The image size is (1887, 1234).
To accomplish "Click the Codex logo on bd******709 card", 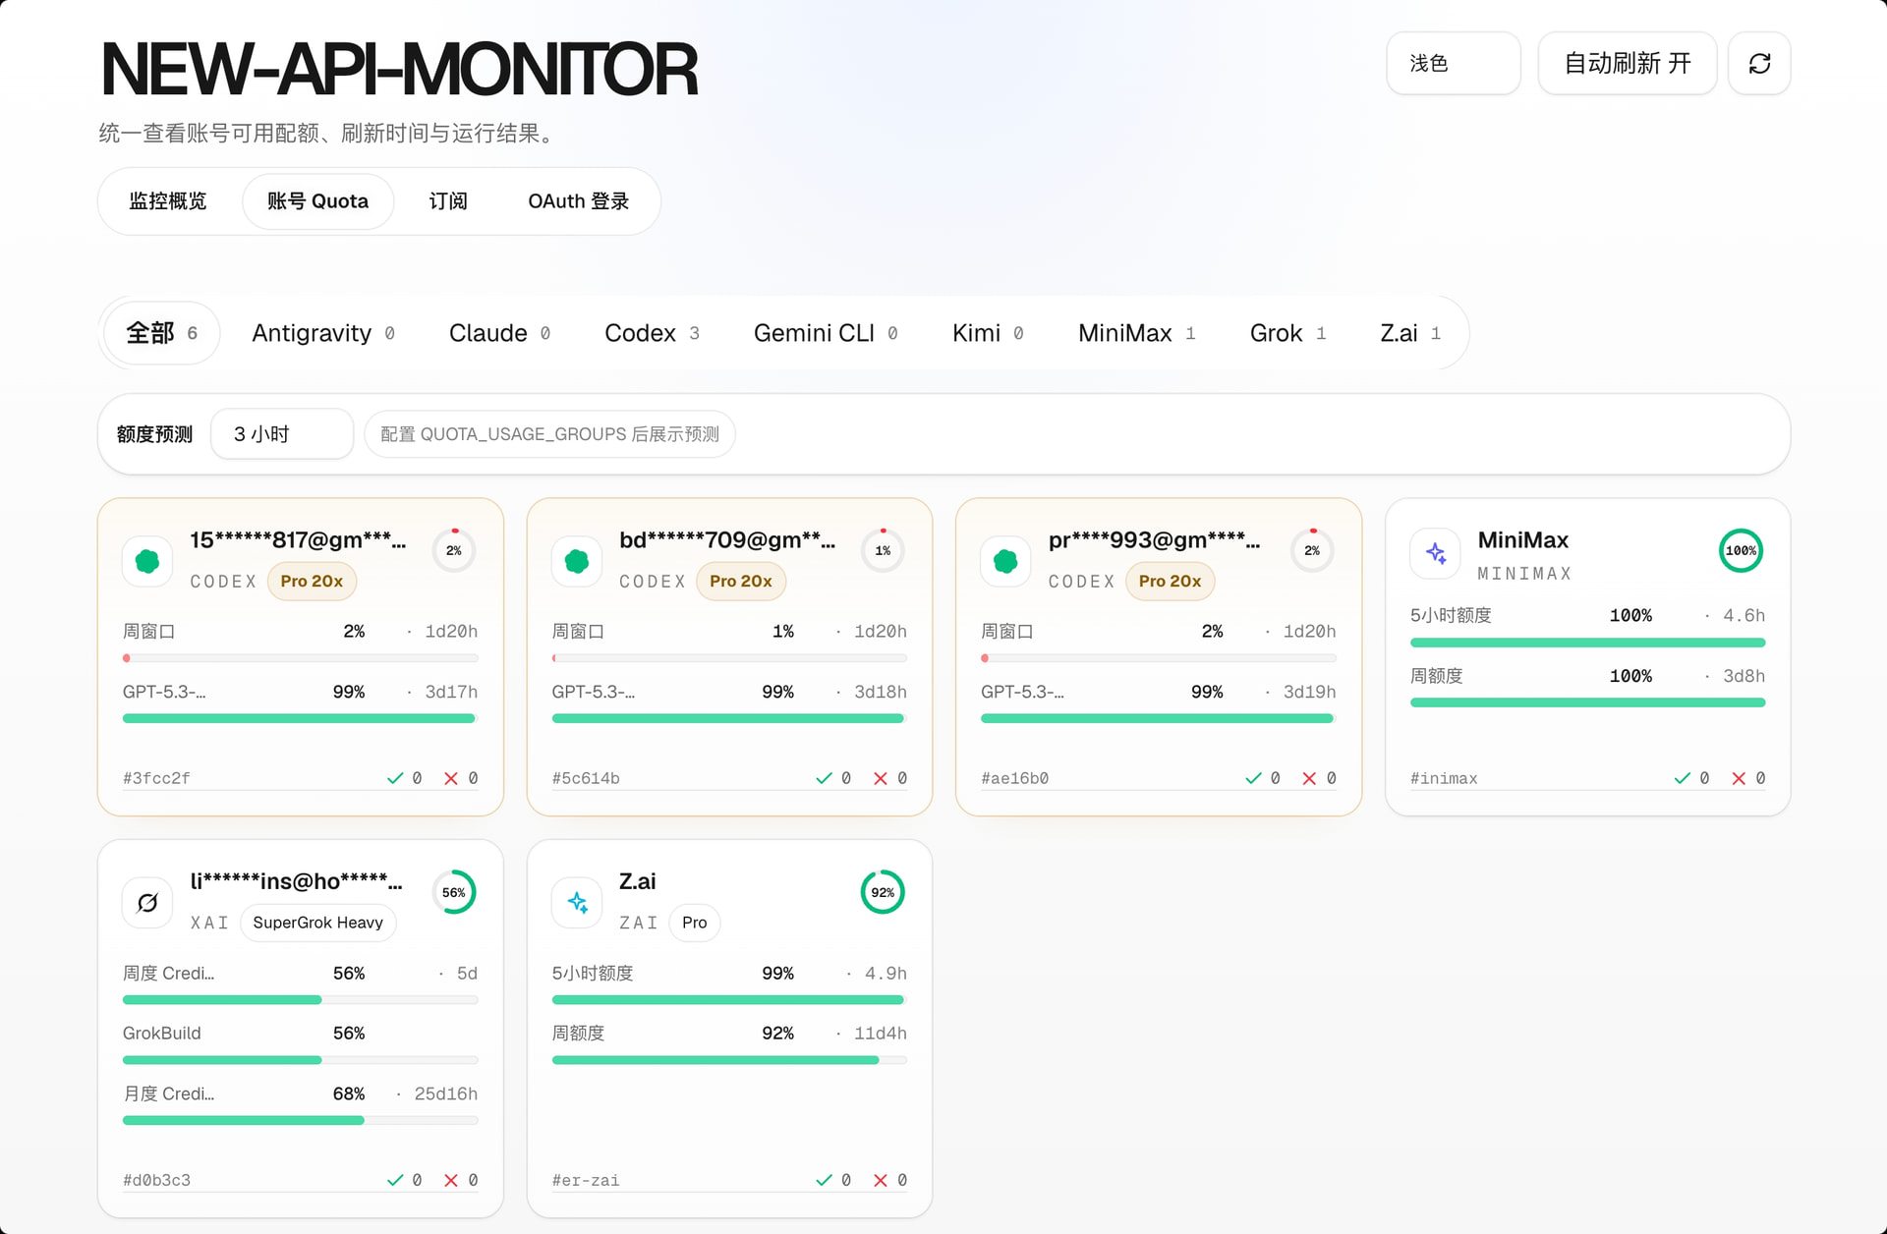I will pos(577,561).
